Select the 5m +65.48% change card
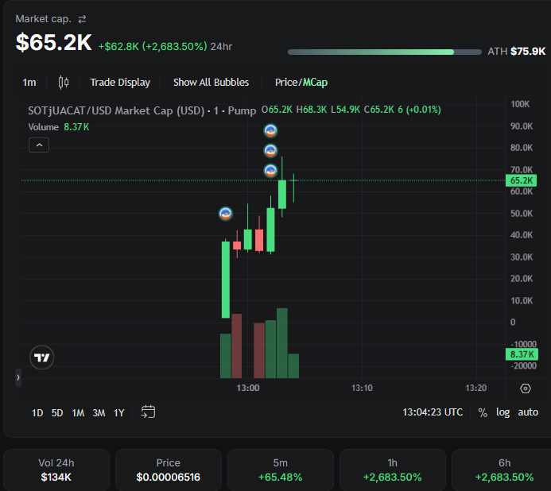551x491 pixels. [x=281, y=470]
